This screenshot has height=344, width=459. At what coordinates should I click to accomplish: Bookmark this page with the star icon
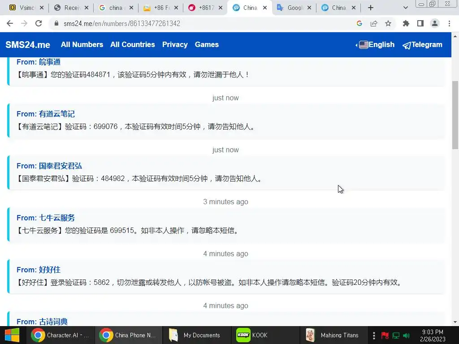pyautogui.click(x=388, y=23)
